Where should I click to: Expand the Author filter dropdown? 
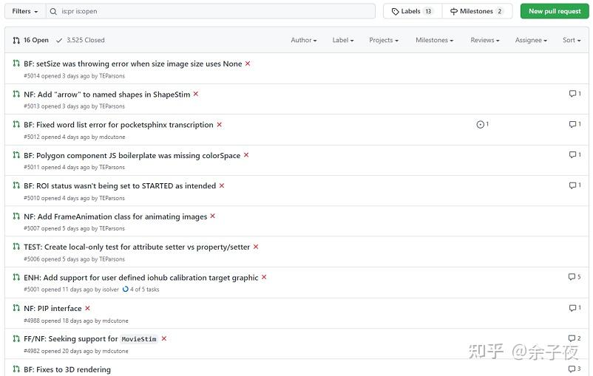point(303,40)
